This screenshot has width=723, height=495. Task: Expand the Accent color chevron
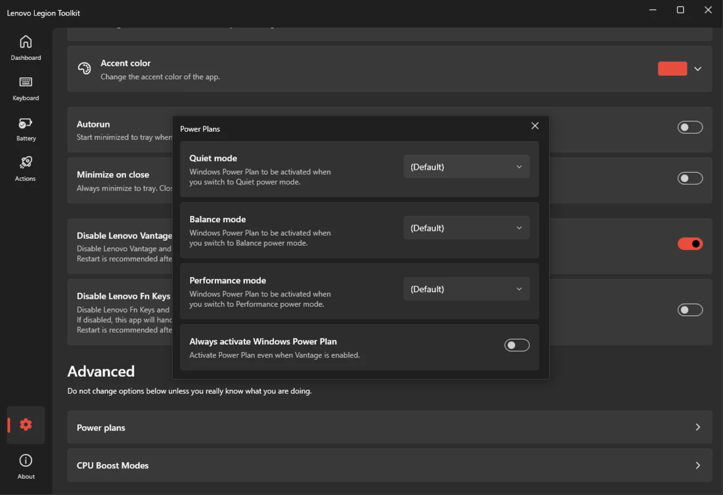698,69
